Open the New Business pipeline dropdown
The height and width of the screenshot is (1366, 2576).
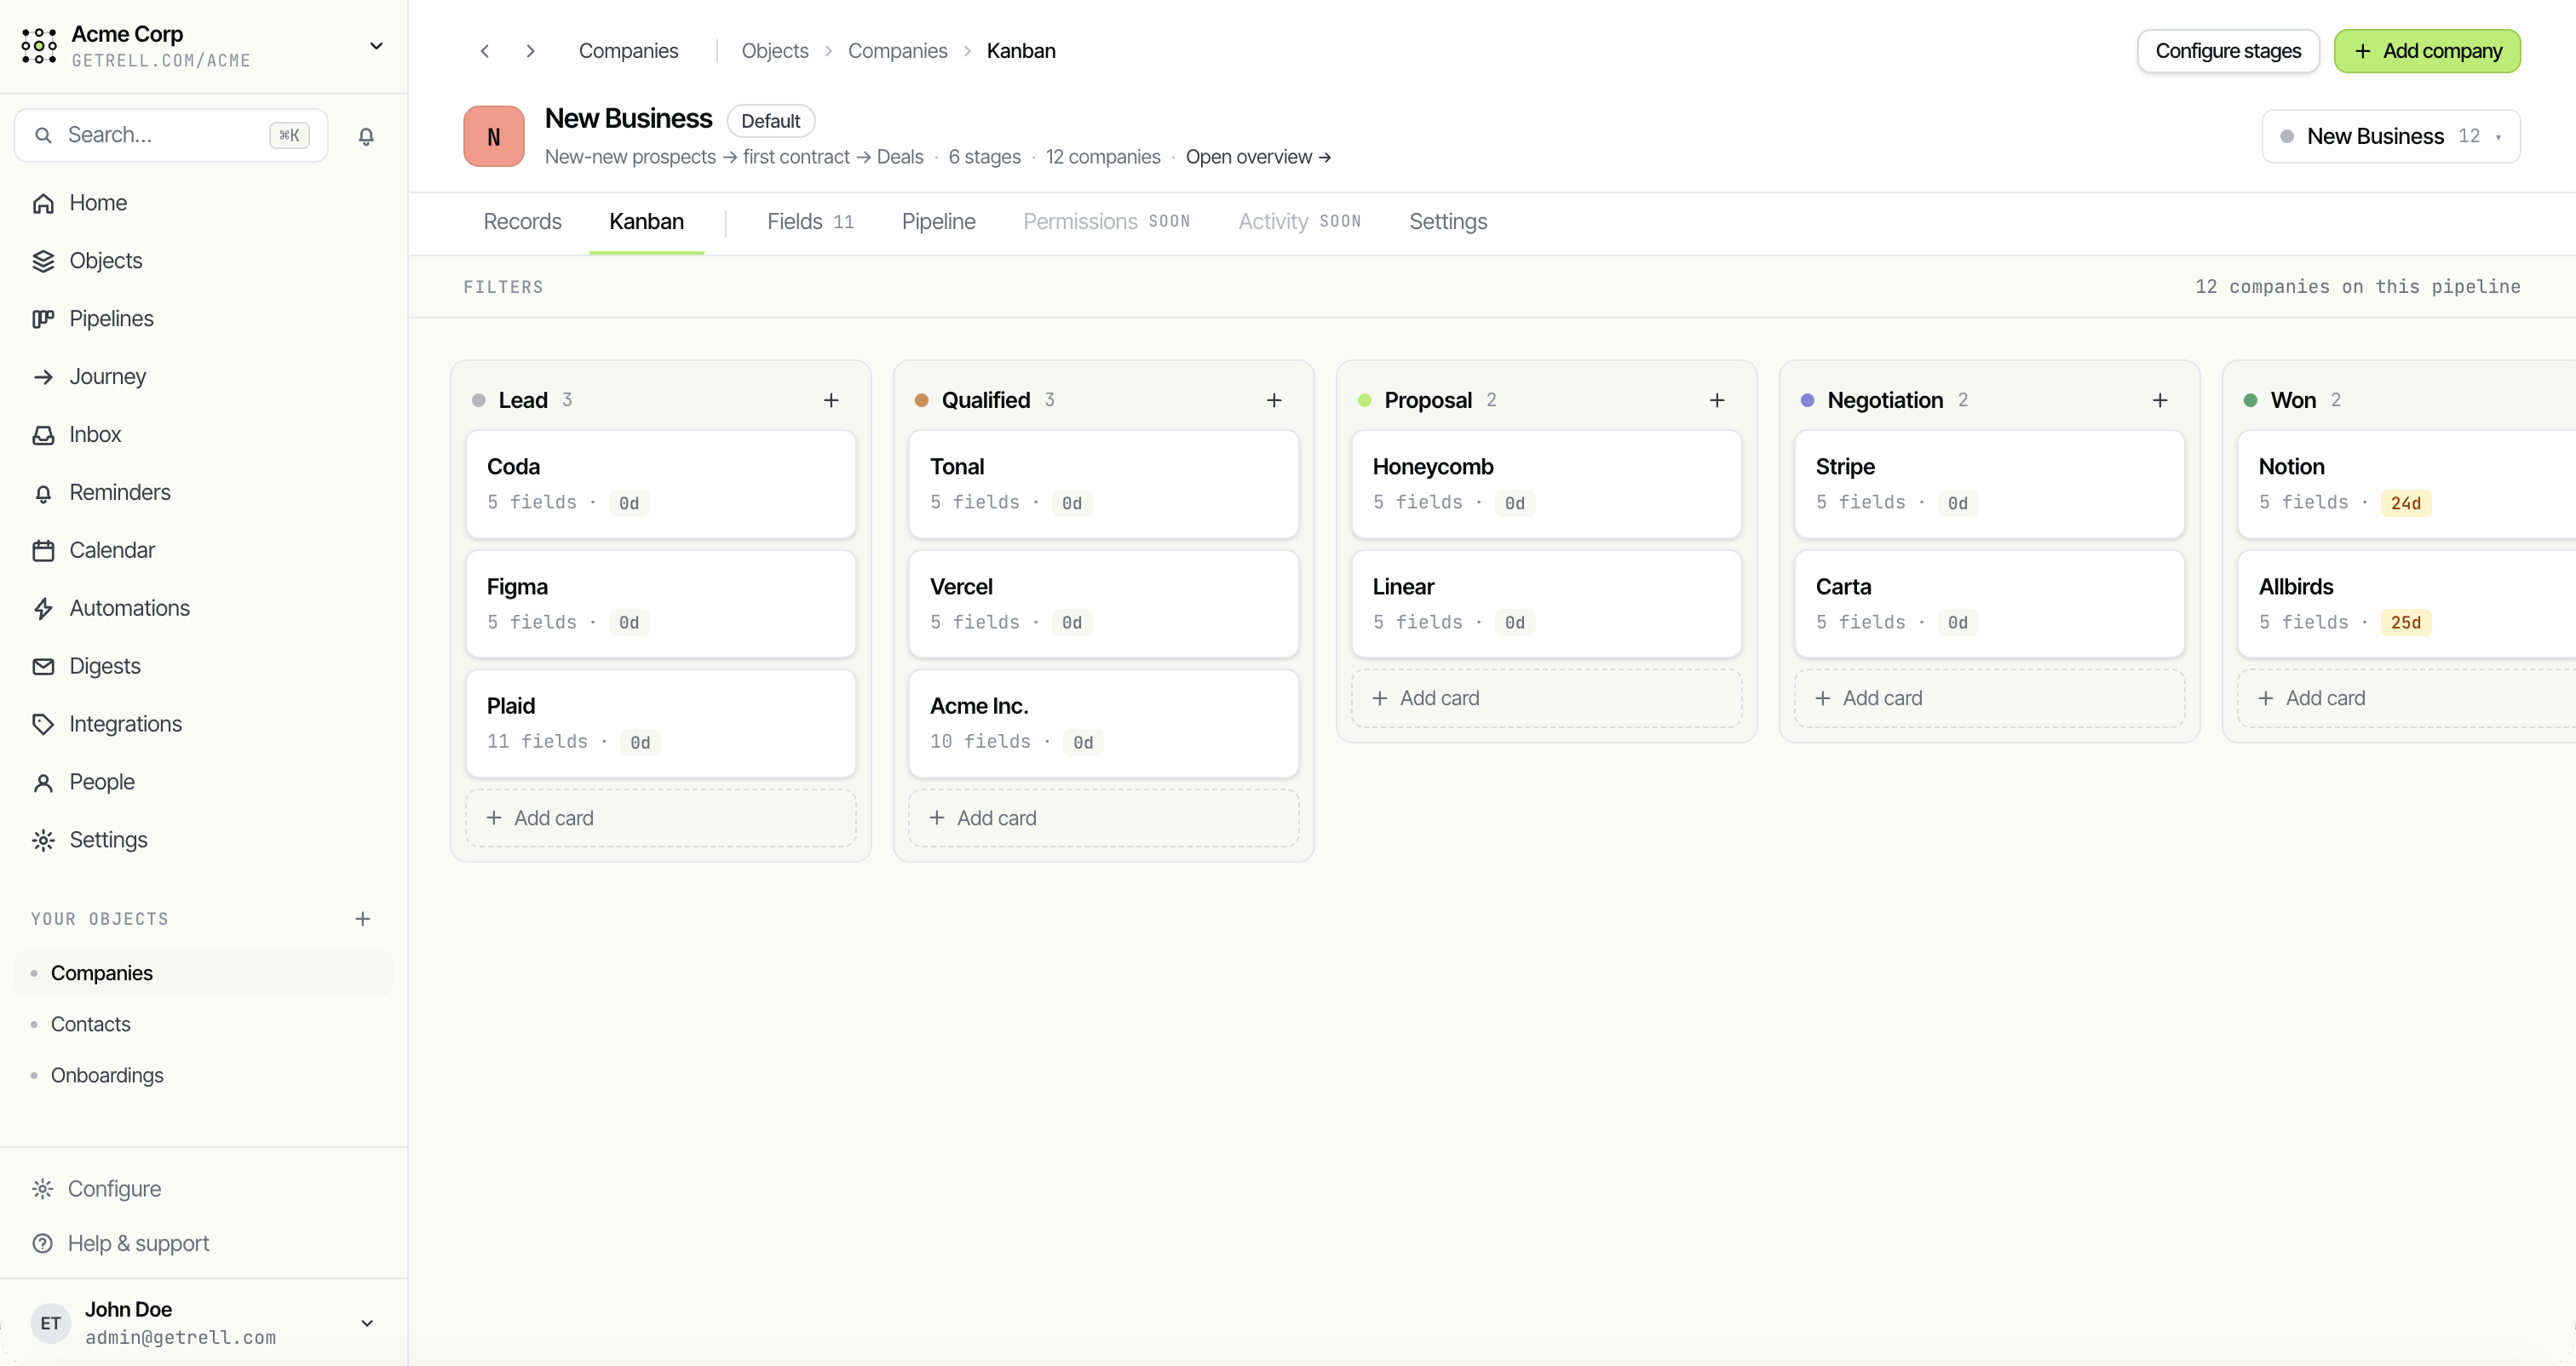pos(2391,137)
